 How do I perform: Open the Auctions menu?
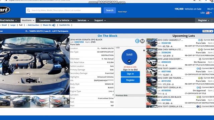tap(28, 20)
